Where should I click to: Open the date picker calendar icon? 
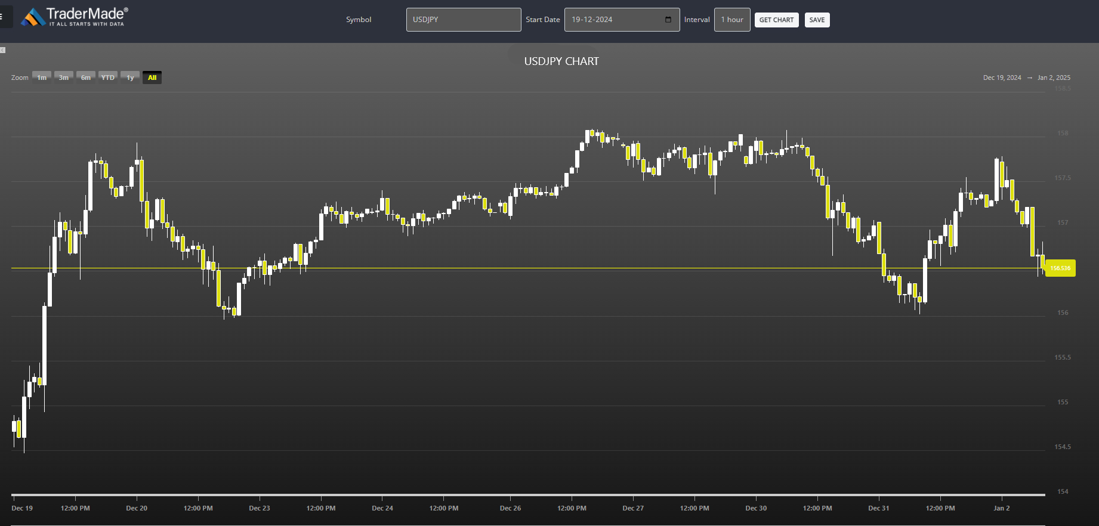(668, 20)
